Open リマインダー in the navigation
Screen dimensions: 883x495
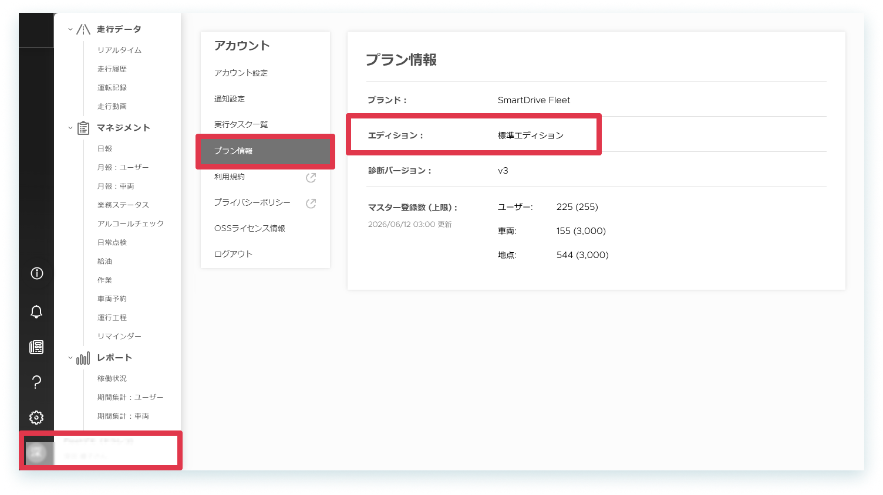point(120,337)
